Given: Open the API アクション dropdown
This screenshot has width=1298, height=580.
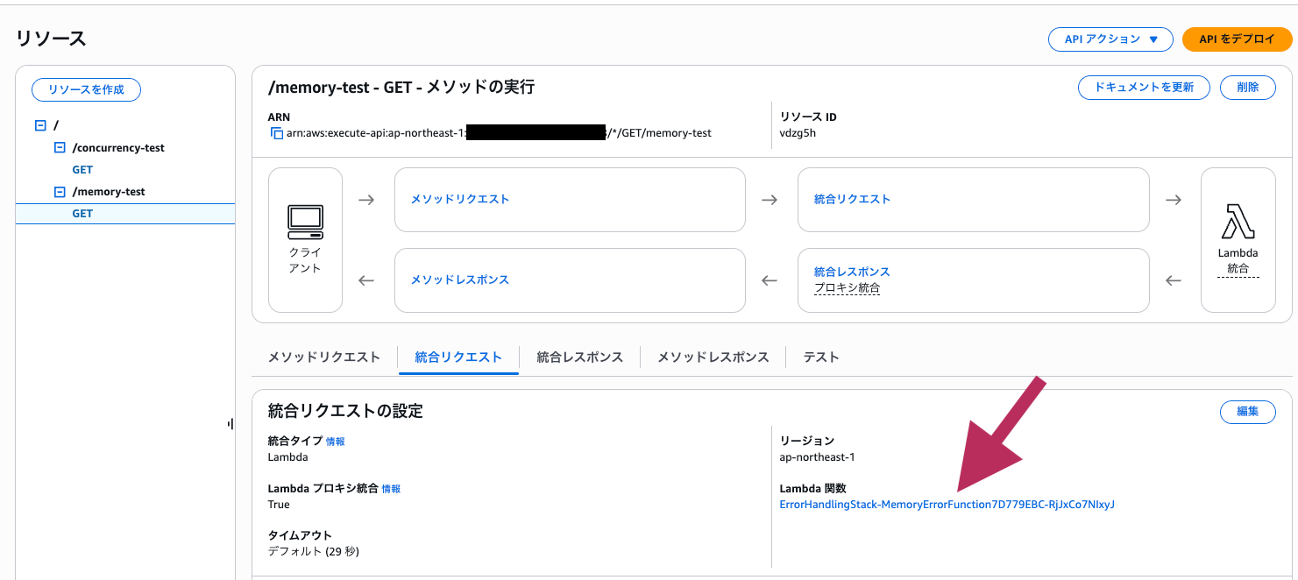Looking at the screenshot, I should pos(1110,39).
